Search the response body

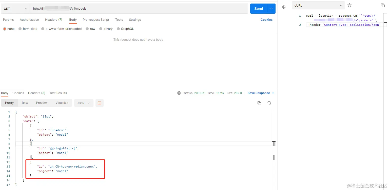[x=269, y=103]
